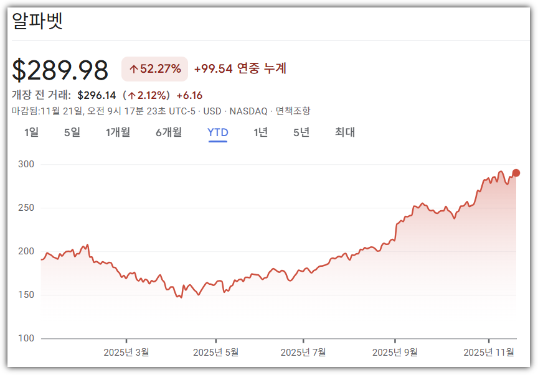The image size is (538, 375).
Task: Switch to the 1일 chart view
Action: (x=33, y=132)
